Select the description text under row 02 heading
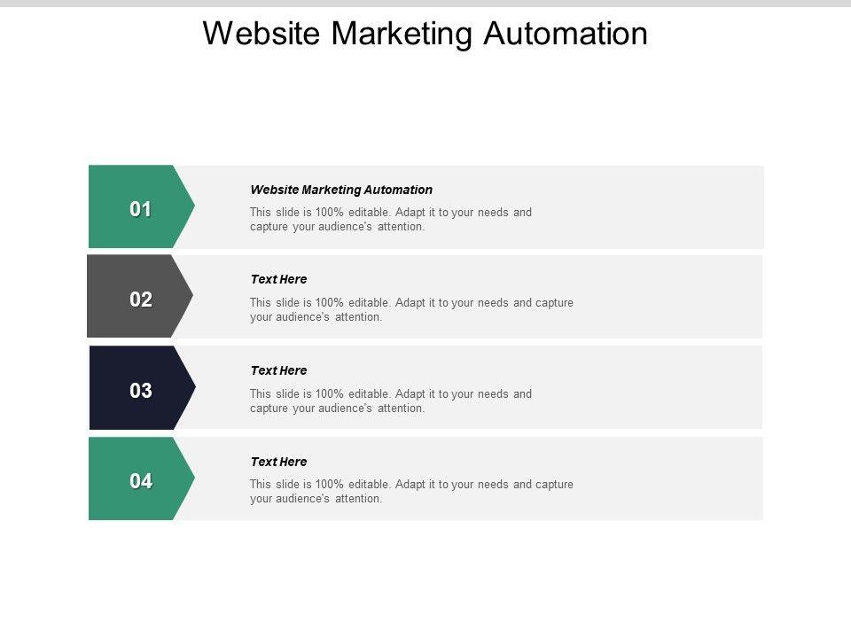 coord(411,309)
